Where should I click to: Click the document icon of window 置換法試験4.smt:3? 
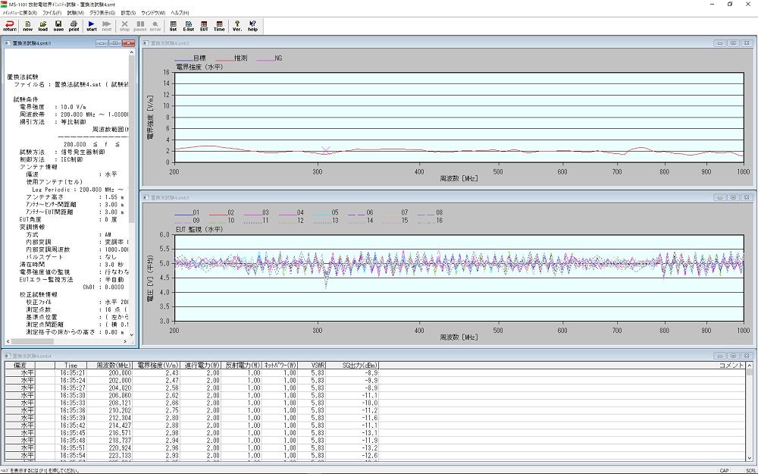point(146,197)
